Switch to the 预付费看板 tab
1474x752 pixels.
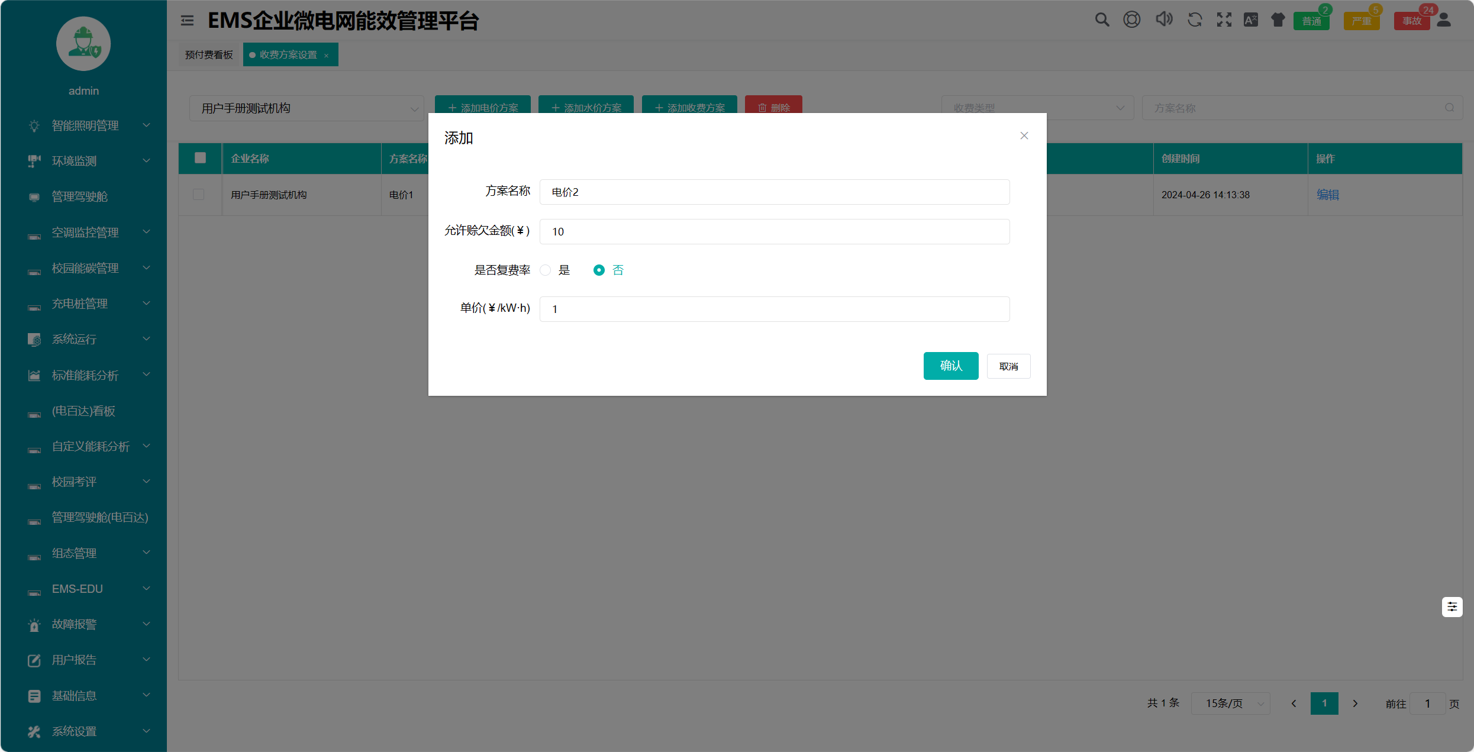pyautogui.click(x=209, y=55)
